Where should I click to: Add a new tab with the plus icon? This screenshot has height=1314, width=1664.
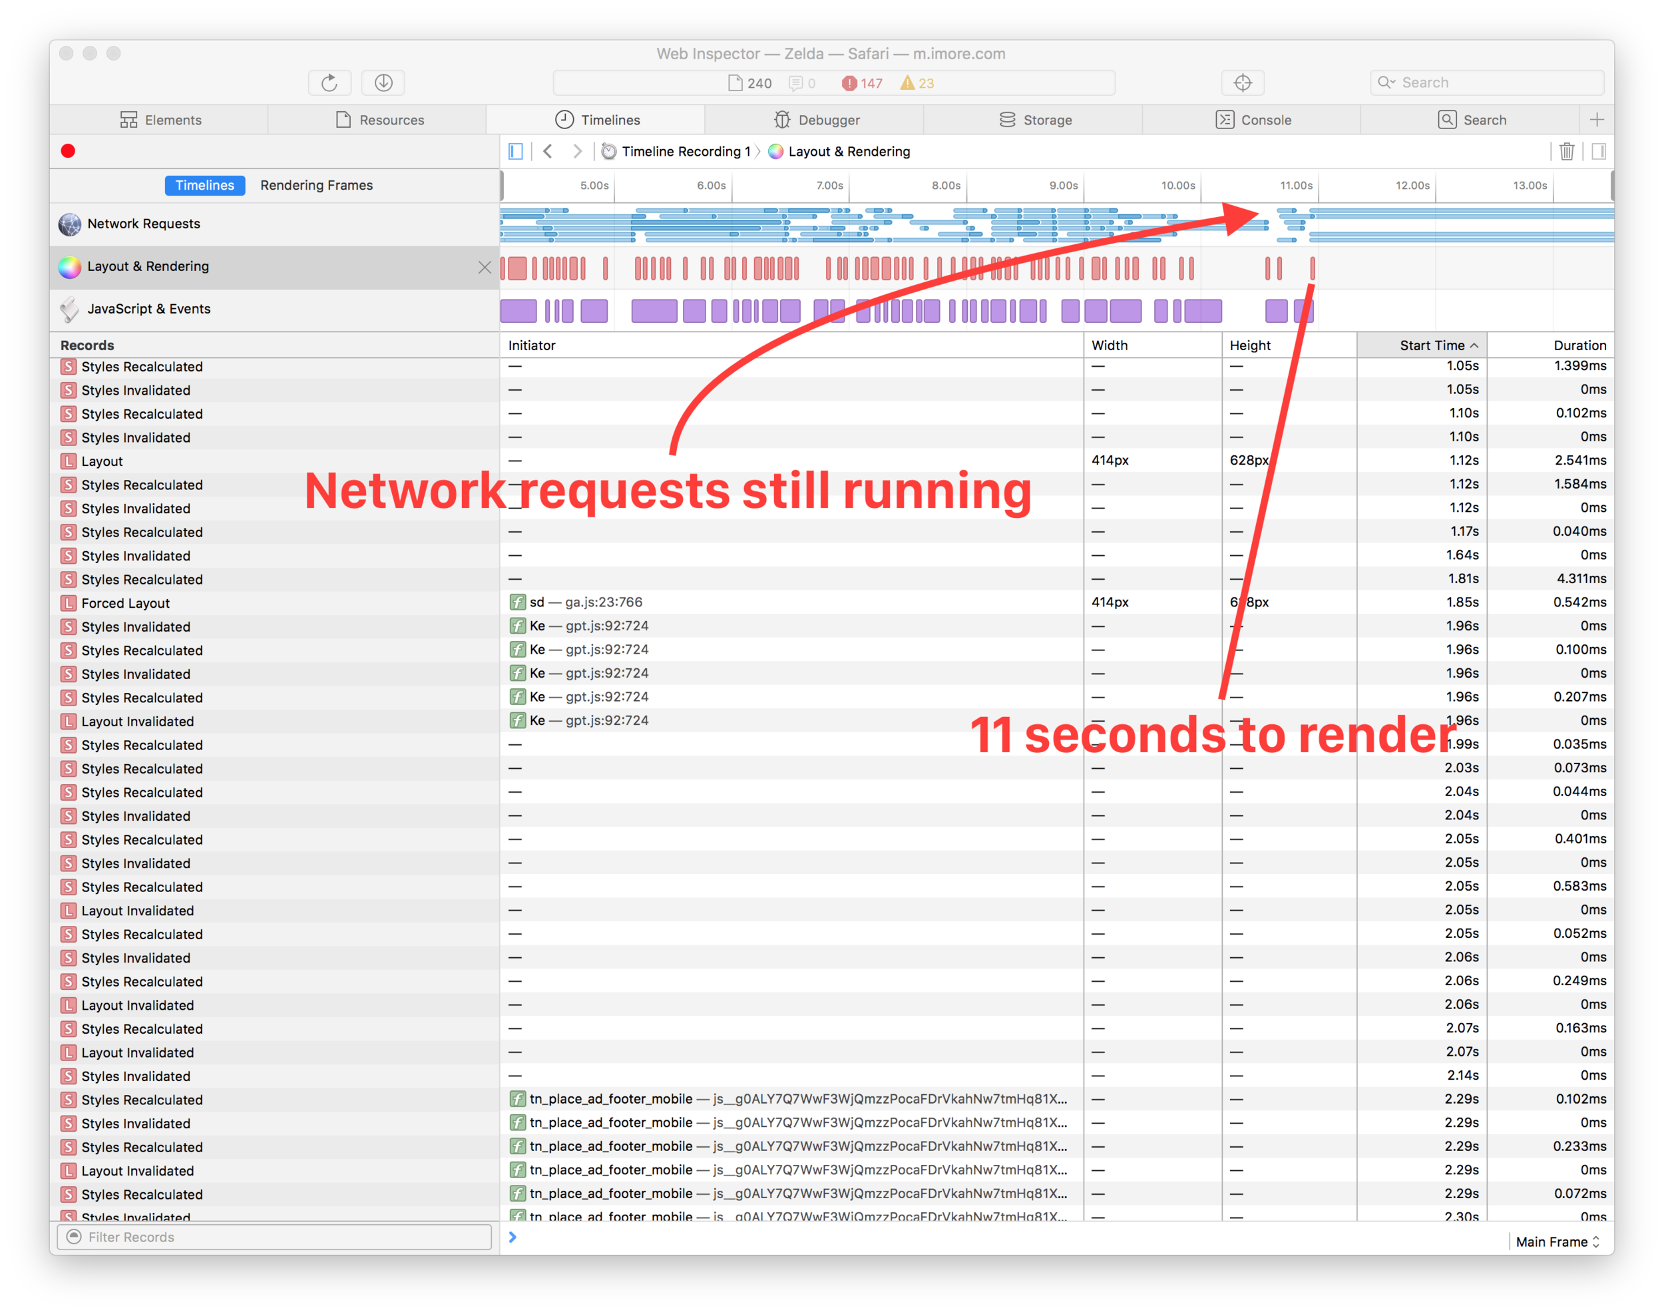(1597, 119)
